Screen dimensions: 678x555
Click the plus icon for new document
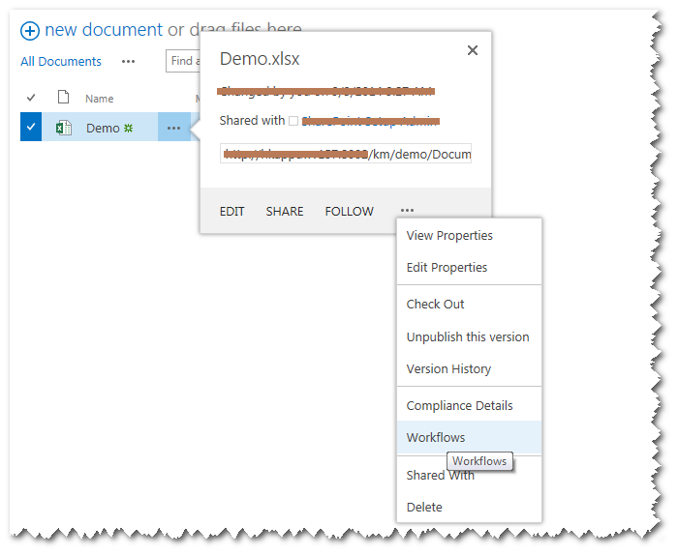point(30,31)
